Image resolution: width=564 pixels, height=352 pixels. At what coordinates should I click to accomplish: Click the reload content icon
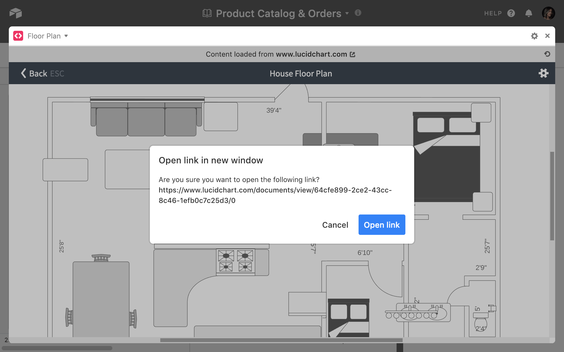(547, 54)
